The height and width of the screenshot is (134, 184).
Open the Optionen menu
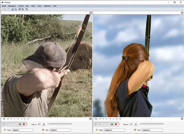coord(47,5)
